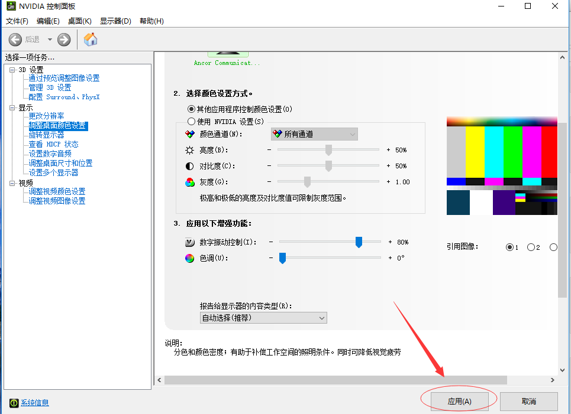Screen dimensions: 571x414
Task: Open 设置多个显示器 task
Action: [53, 172]
